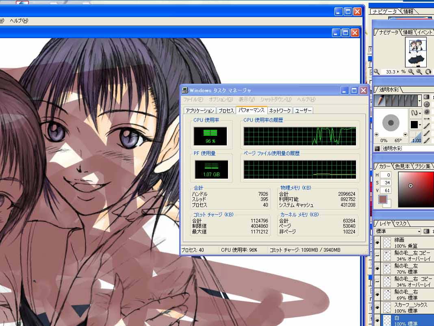
Task: Hide the スカーフ_ソックス layer
Action: (377, 307)
